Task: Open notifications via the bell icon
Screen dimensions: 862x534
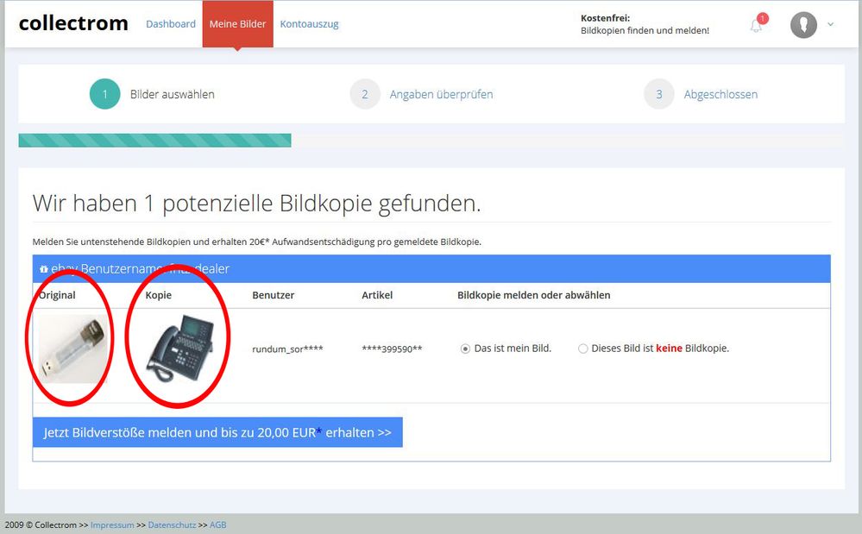Action: click(x=756, y=26)
